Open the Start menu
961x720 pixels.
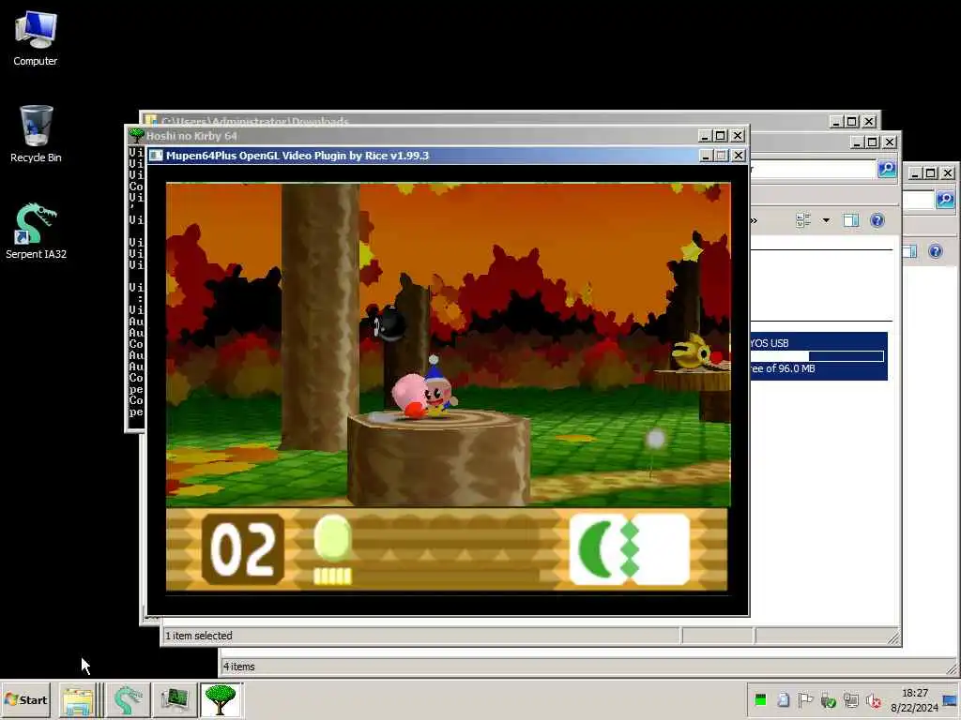[x=26, y=699]
